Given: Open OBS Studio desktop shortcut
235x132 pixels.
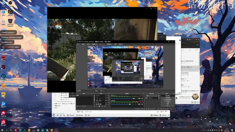Looking at the screenshot, I should point(10,4).
